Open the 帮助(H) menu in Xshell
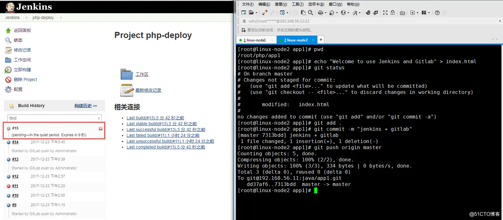The width and height of the screenshot is (503, 220). tap(353, 4)
